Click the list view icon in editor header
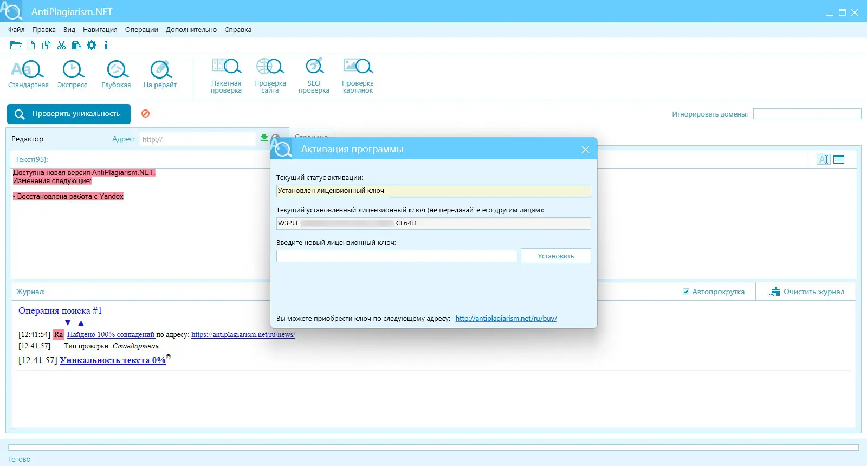The height and width of the screenshot is (466, 867). (839, 159)
